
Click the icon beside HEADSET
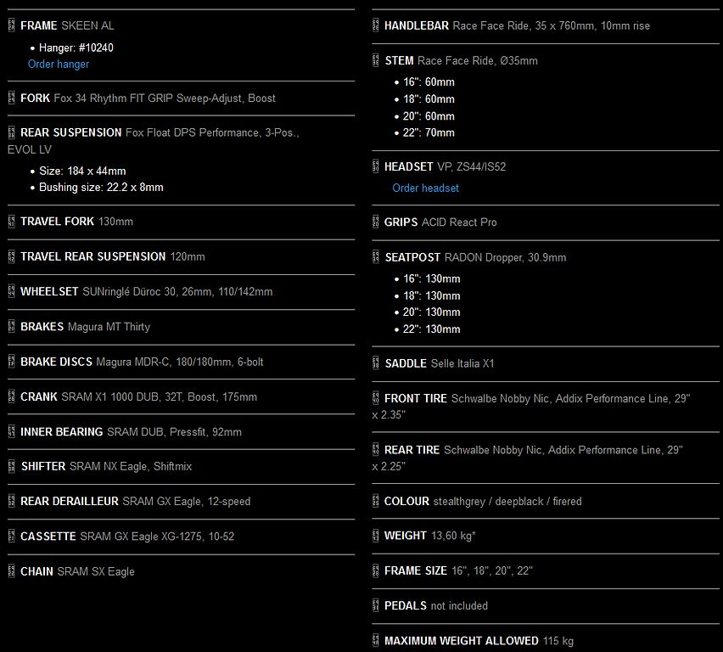[x=376, y=166]
